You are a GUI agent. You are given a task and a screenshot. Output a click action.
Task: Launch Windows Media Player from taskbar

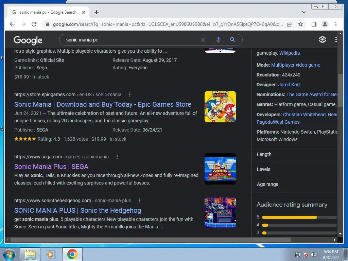(51, 254)
